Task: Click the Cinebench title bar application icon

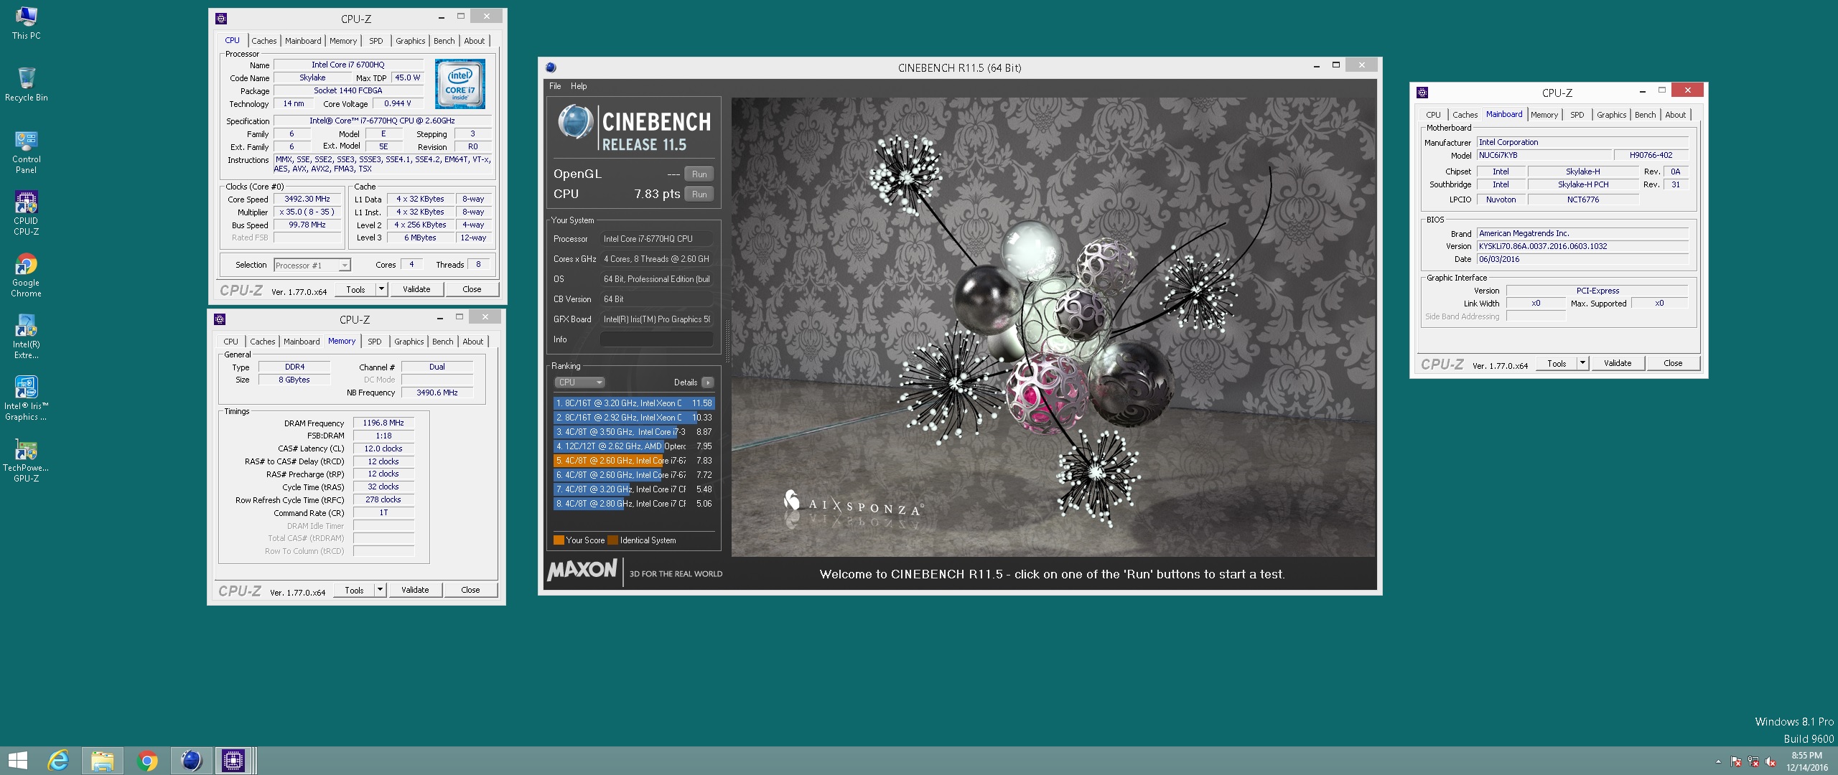Action: [551, 67]
